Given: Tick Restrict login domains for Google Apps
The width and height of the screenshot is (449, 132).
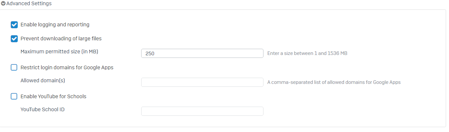Looking at the screenshot, I should 14,68.
